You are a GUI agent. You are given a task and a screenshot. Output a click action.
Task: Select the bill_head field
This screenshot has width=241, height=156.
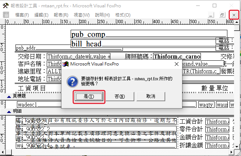pos(143,44)
